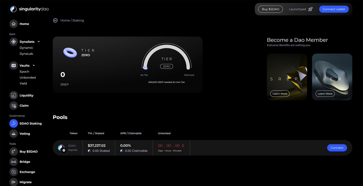The image size is (363, 186).
Task: Select Epoch under Vaults
Action: pyautogui.click(x=25, y=71)
